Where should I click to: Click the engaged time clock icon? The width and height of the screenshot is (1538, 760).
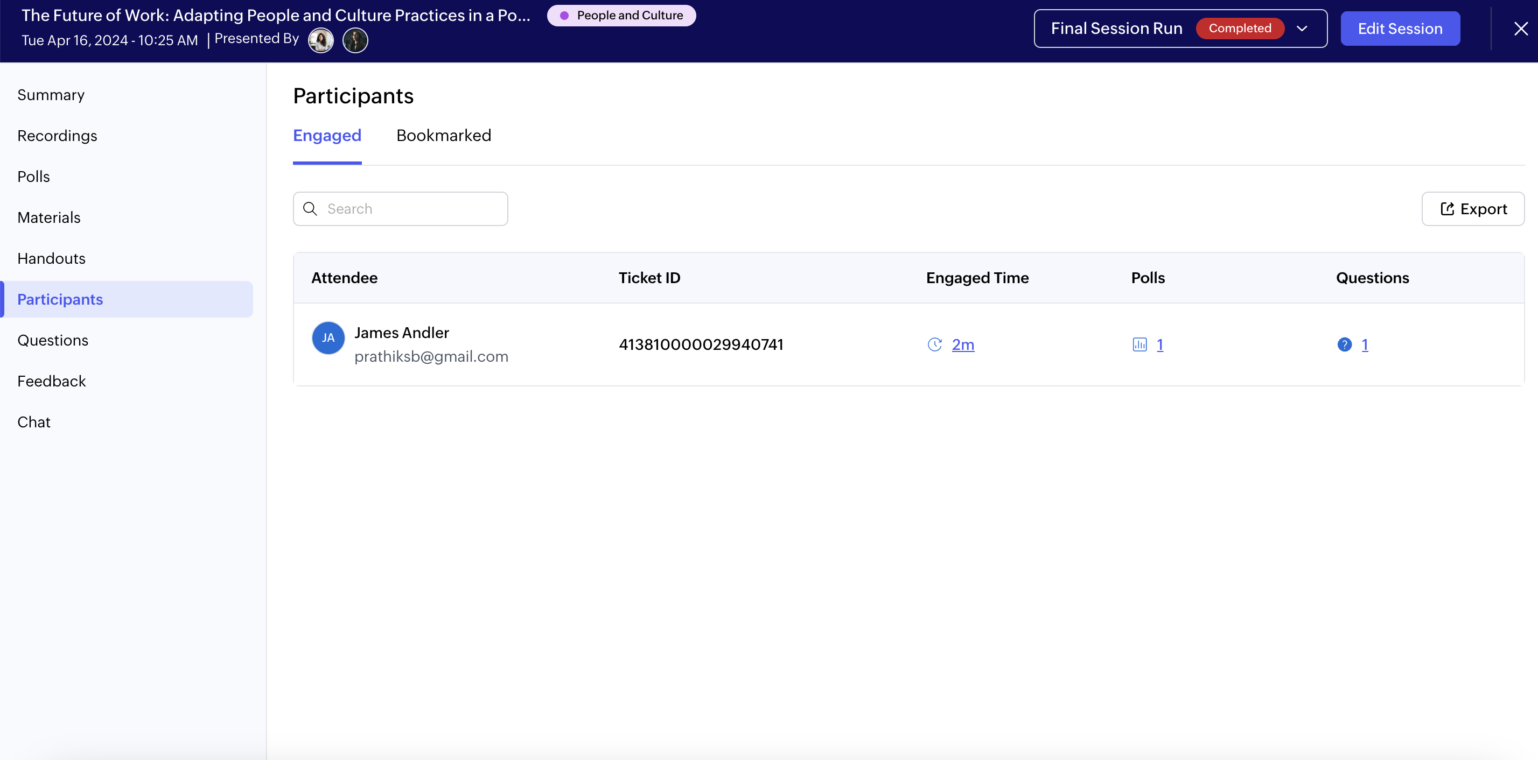934,344
